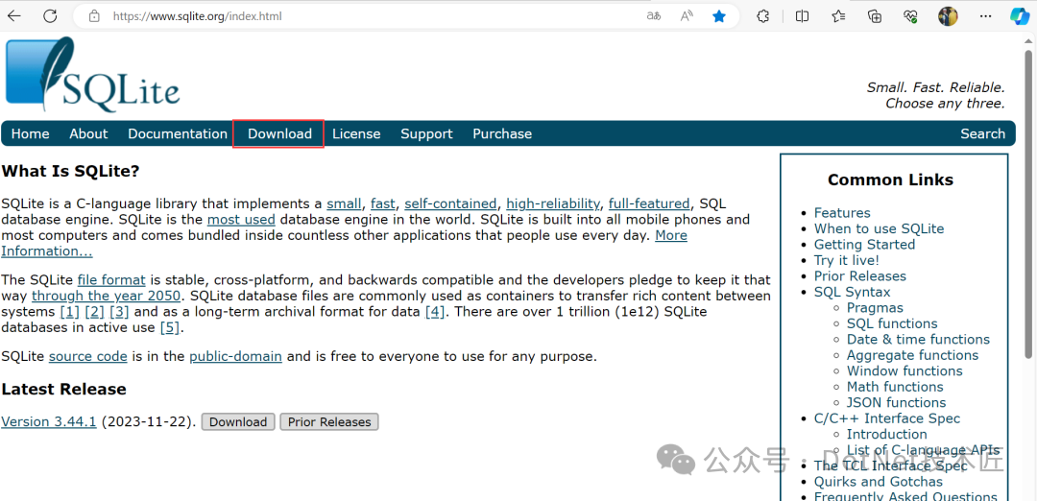Reload the page with refresh icon

tap(50, 16)
